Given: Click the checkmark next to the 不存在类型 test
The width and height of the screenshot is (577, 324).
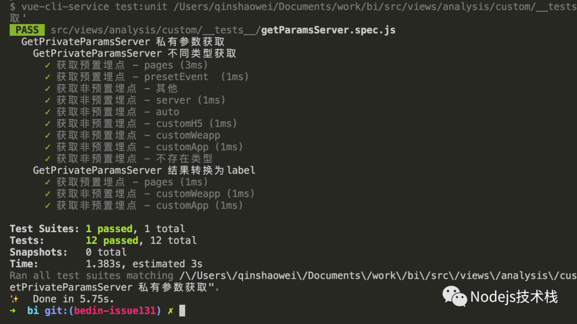Looking at the screenshot, I should (48, 159).
